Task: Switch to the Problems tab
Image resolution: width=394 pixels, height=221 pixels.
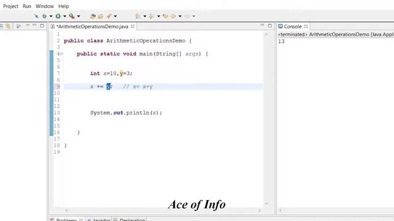Action: 66,220
